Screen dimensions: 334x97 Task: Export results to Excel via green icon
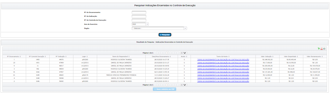[319, 48]
